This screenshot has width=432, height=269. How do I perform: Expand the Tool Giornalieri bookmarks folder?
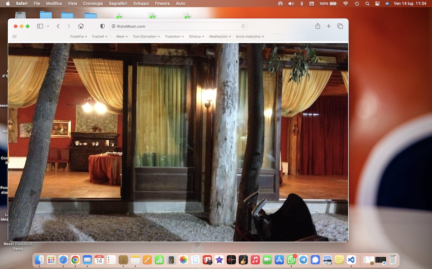[146, 36]
